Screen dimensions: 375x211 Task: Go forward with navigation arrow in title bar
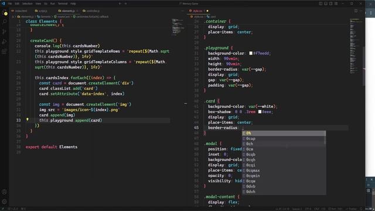125,4
